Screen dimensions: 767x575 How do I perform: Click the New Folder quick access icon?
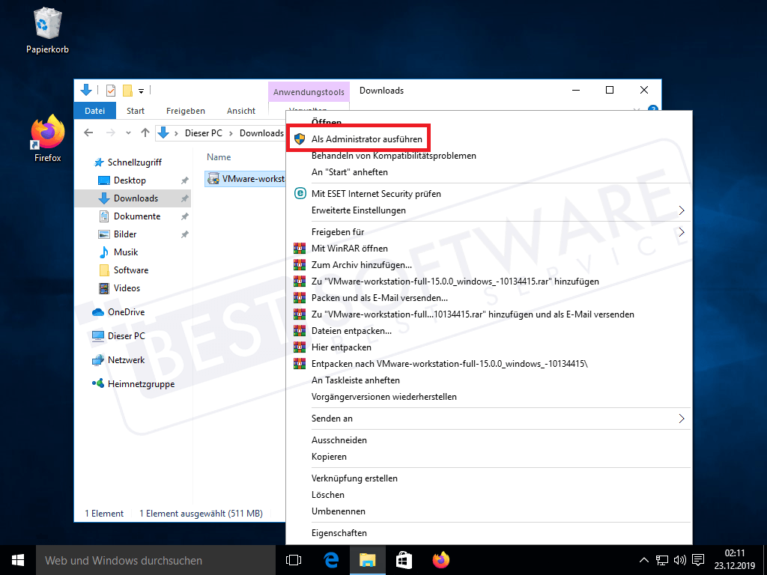[x=126, y=90]
